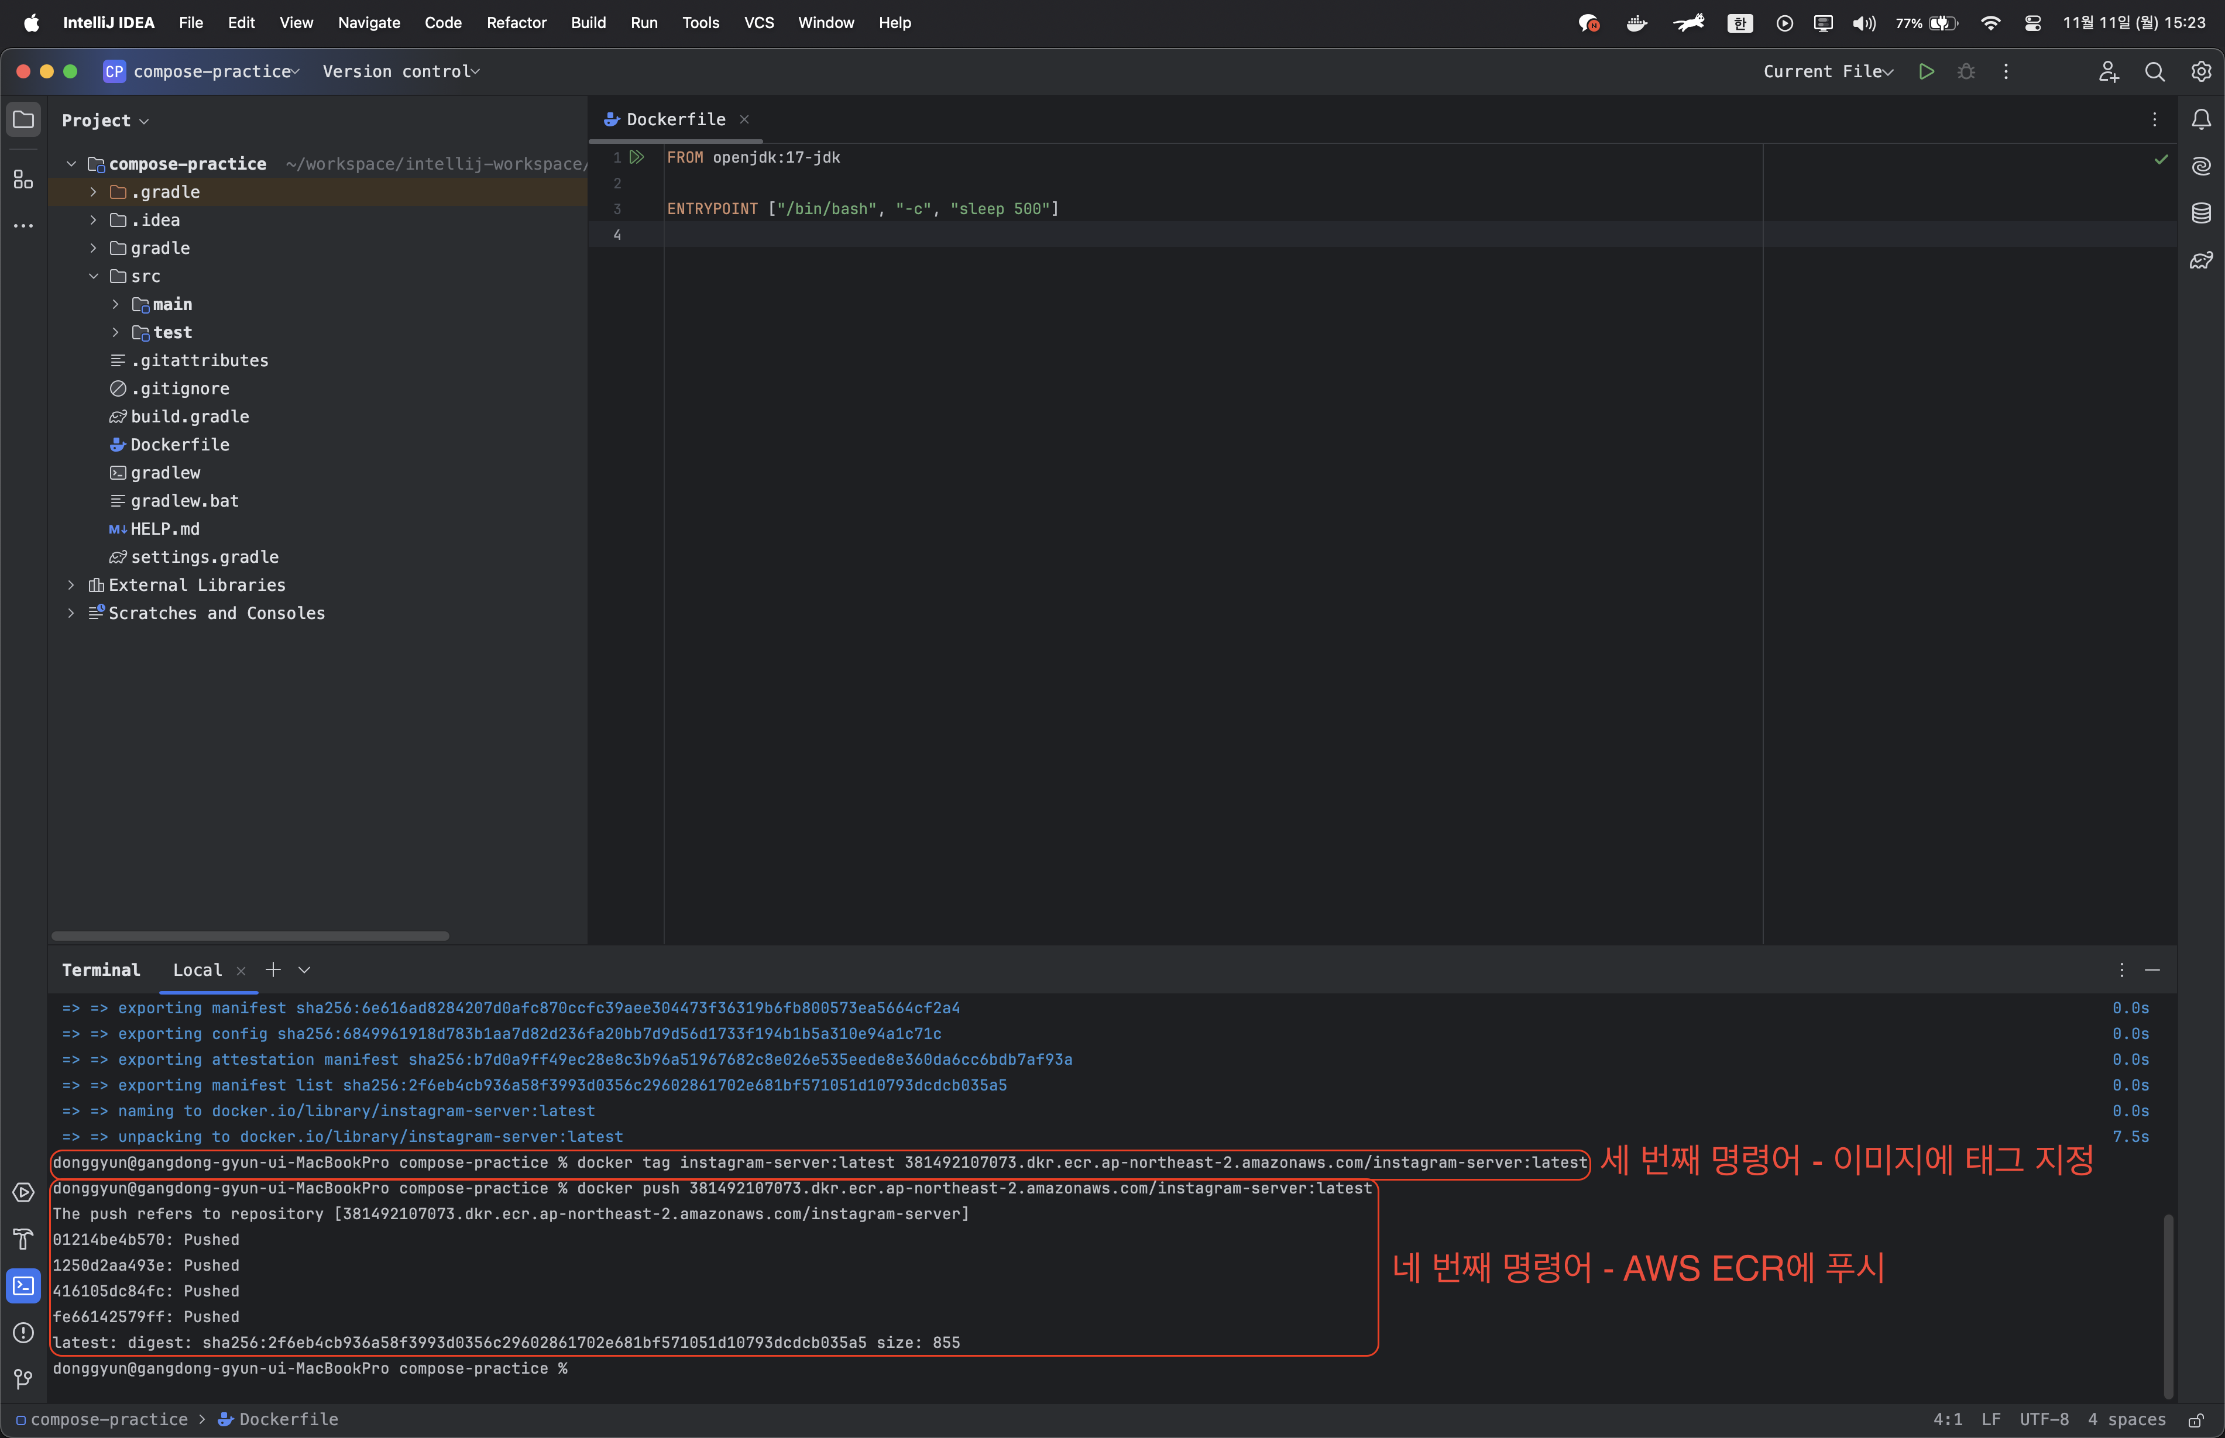2225x1438 pixels.
Task: Open the Services tool window icon
Action: click(x=23, y=1192)
